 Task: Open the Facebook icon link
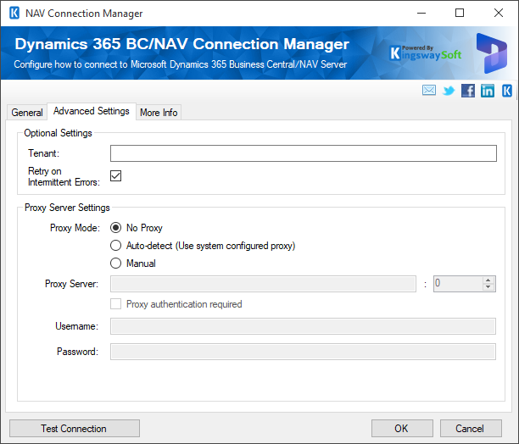tap(468, 91)
